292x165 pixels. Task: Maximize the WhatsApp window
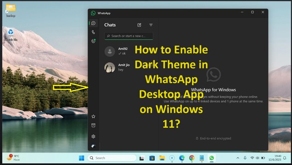tap(253, 12)
